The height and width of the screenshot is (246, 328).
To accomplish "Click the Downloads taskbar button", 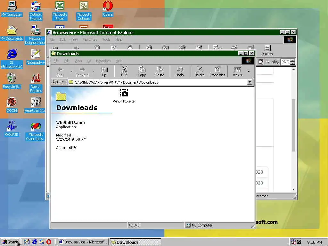I will 135,242.
